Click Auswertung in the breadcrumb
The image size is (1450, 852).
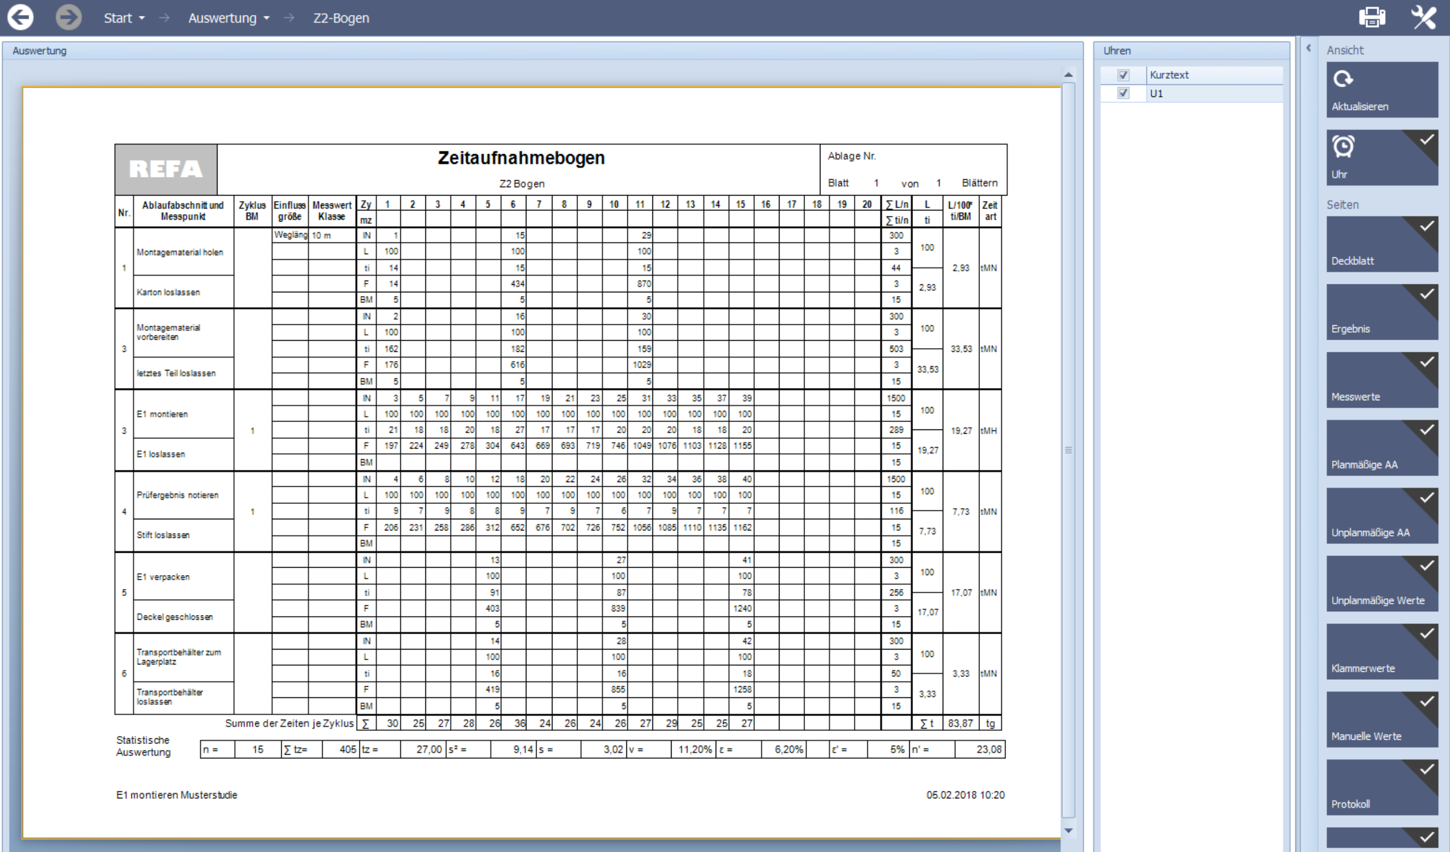pyautogui.click(x=223, y=19)
